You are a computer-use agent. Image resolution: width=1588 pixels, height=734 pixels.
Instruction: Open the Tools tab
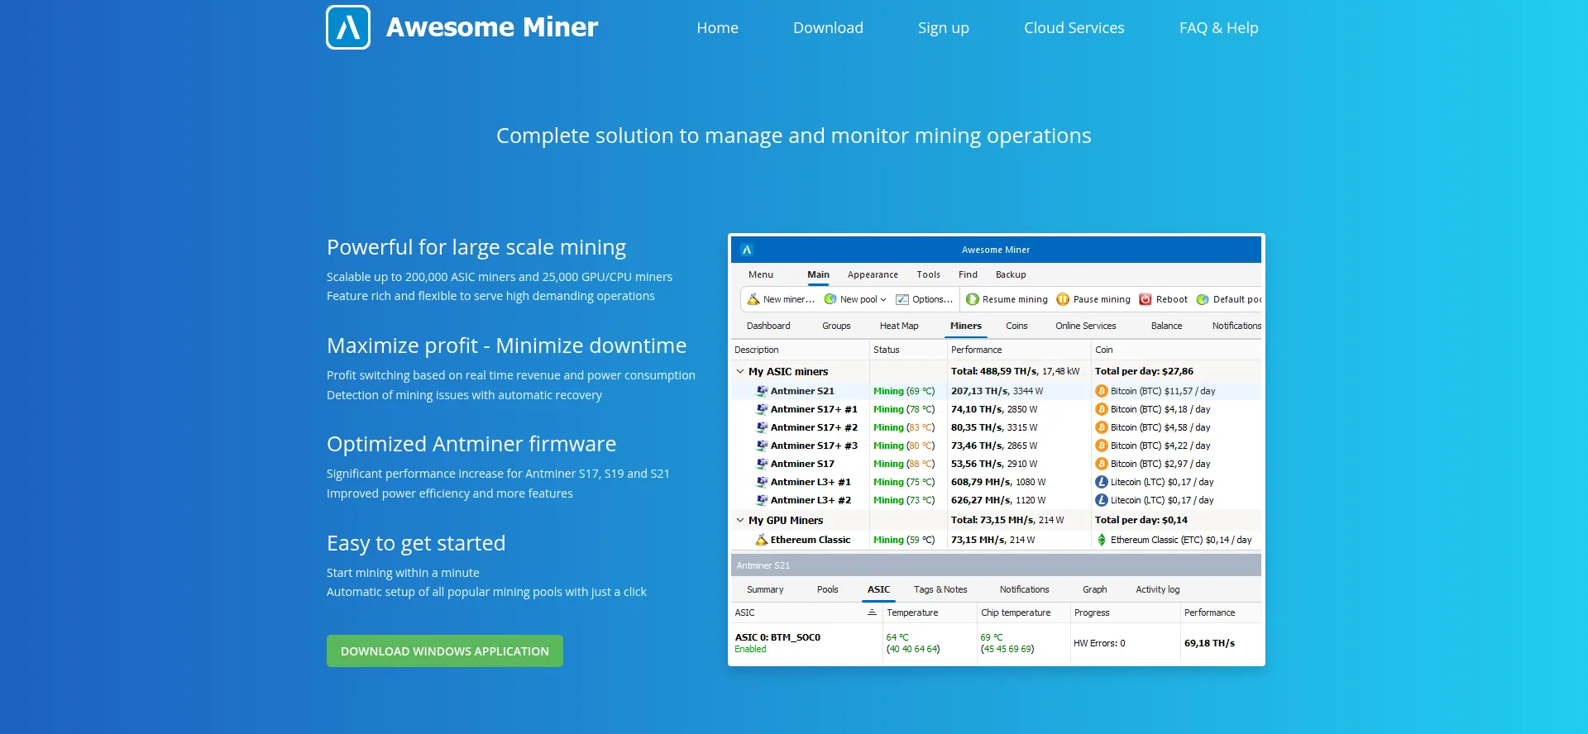pos(928,274)
